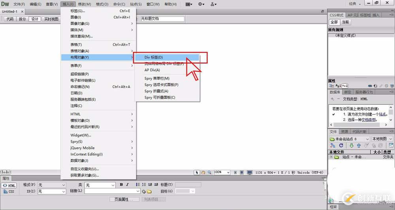Image resolution: width=395 pixels, height=210 pixels.
Task: Open the 100% zoom level dropdown
Action: point(222,172)
